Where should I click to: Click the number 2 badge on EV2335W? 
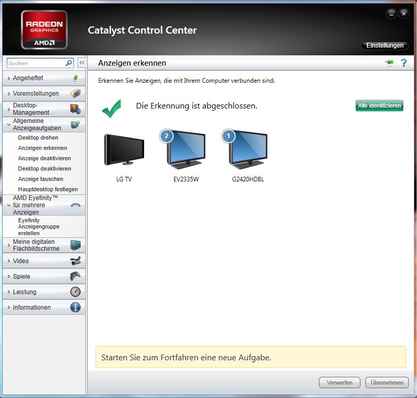[x=166, y=136]
